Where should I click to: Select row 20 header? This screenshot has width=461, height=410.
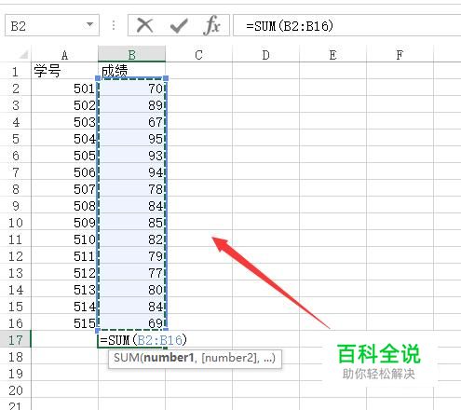click(x=16, y=390)
